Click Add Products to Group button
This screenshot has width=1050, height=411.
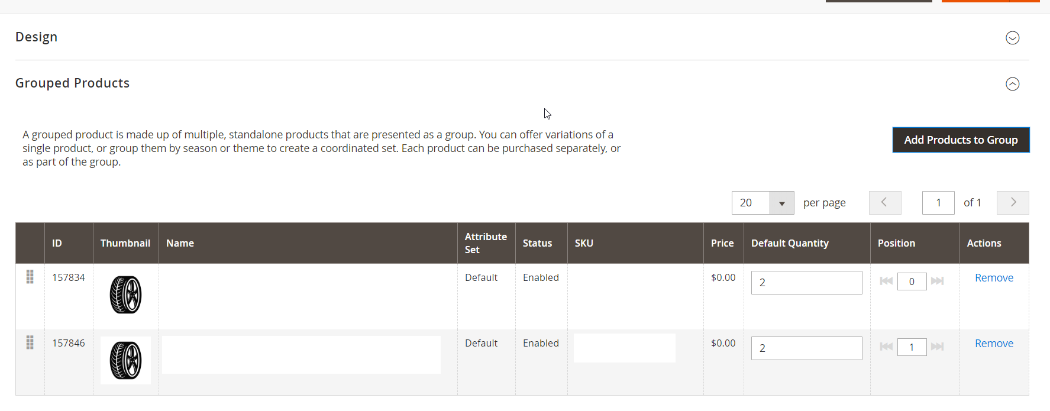coord(960,140)
